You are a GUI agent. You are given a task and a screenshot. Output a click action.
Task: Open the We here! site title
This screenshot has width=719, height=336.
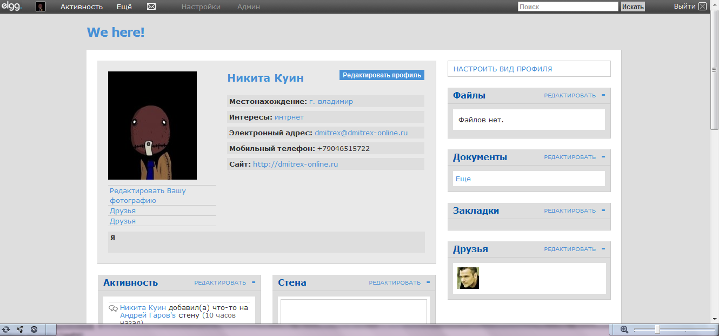pyautogui.click(x=116, y=32)
